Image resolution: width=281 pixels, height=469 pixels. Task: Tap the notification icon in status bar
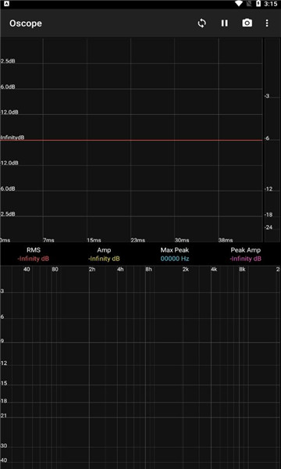tap(7, 4)
